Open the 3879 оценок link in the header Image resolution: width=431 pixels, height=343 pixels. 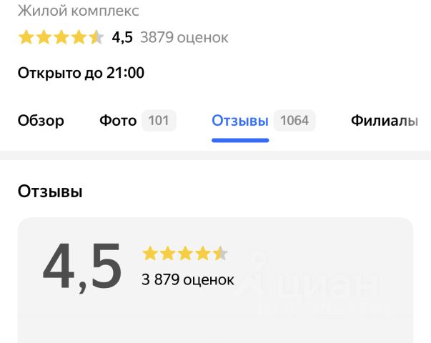[184, 38]
